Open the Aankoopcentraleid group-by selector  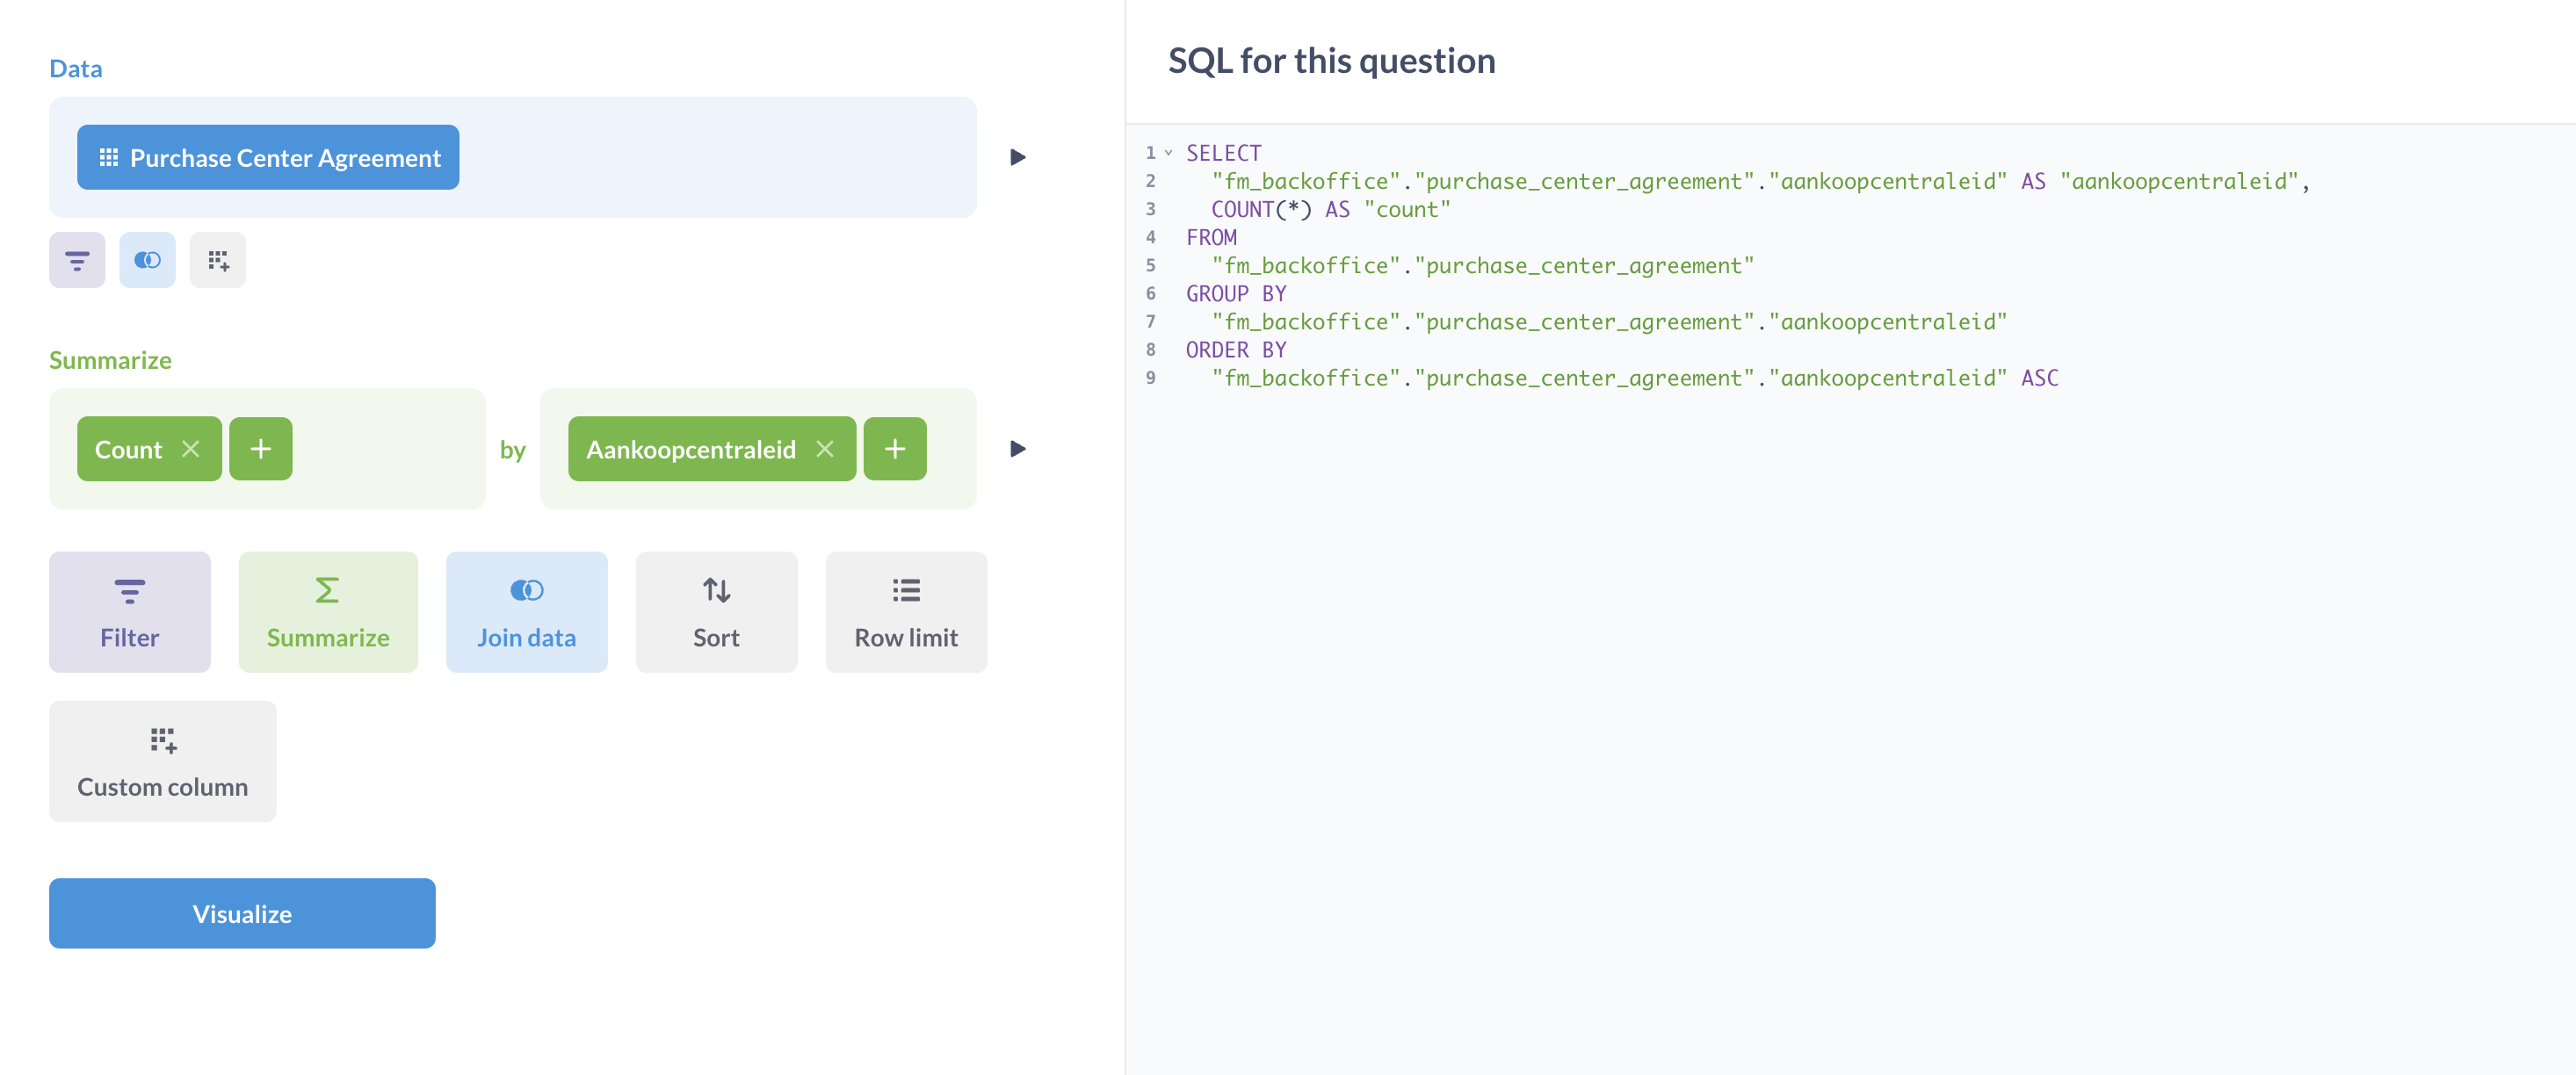pos(690,449)
